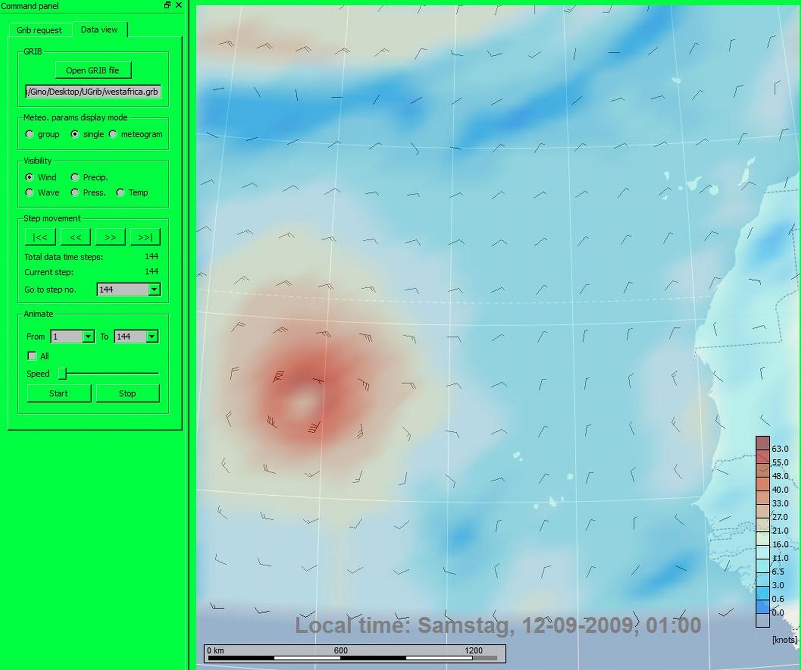Screen dimensions: 801x670
Task: Click the Open GRIB file button
Action: [x=93, y=71]
